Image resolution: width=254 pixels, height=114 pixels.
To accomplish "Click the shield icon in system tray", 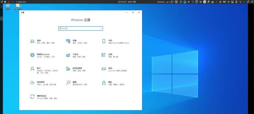I will click(x=193, y=2).
